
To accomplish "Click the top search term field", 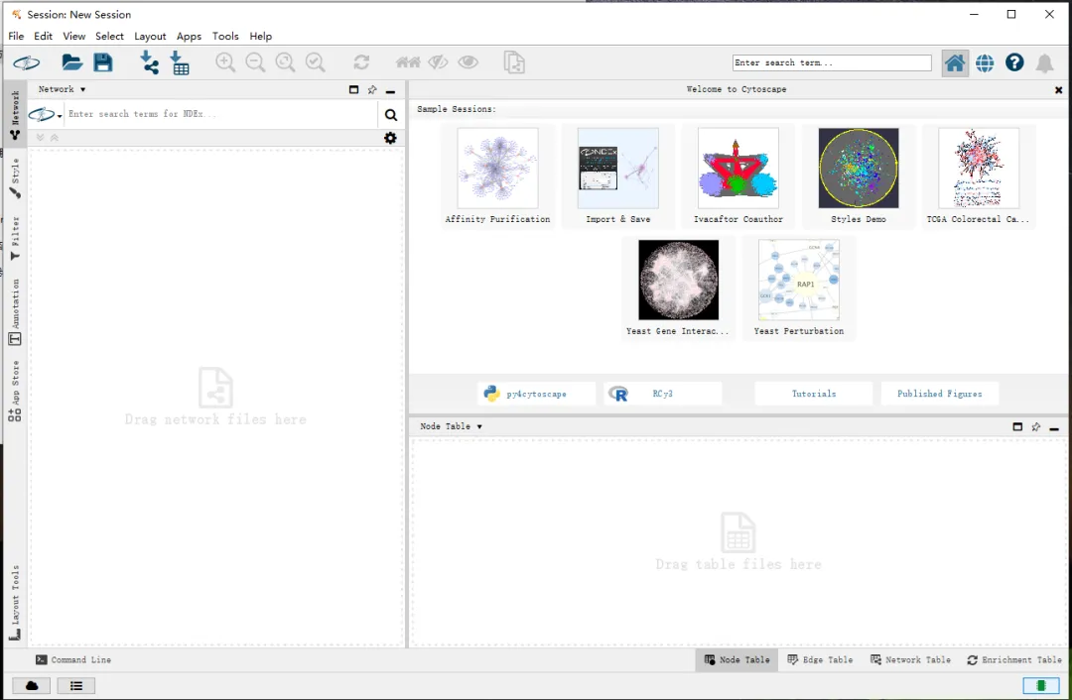I will point(832,62).
